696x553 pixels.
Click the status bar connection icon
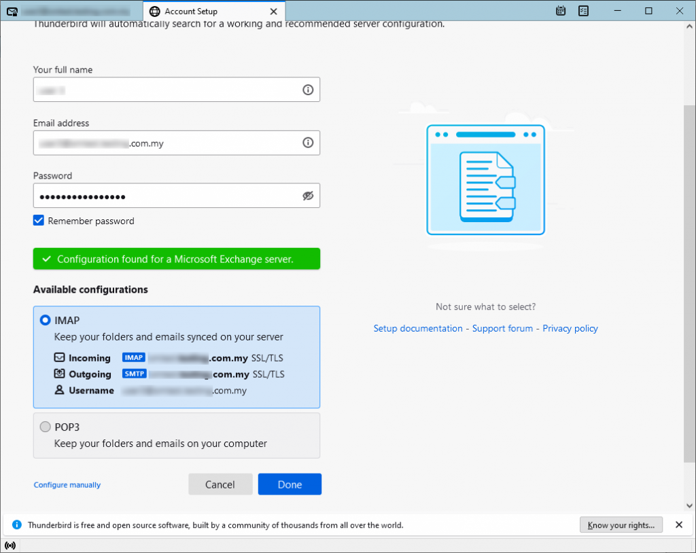click(10, 546)
